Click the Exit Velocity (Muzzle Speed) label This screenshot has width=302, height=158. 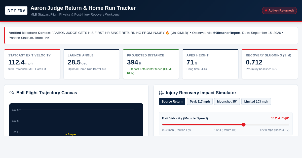coord(185,118)
